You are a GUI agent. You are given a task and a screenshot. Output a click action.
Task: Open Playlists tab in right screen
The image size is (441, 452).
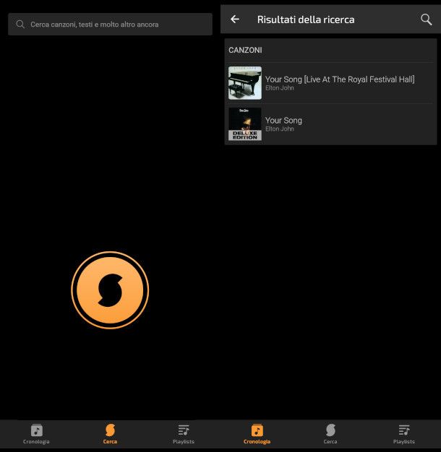point(404,434)
